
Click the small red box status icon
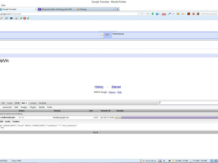[x=169, y=161]
